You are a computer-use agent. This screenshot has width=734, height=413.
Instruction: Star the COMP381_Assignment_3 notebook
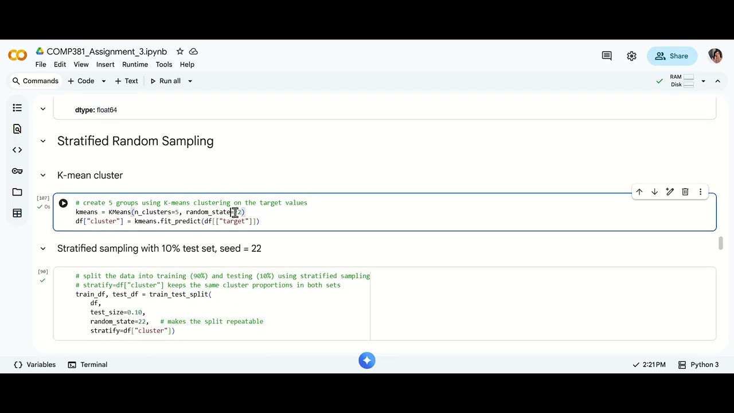pos(179,52)
